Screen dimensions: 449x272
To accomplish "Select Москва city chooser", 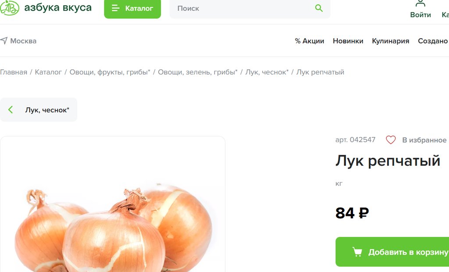I will pyautogui.click(x=18, y=41).
